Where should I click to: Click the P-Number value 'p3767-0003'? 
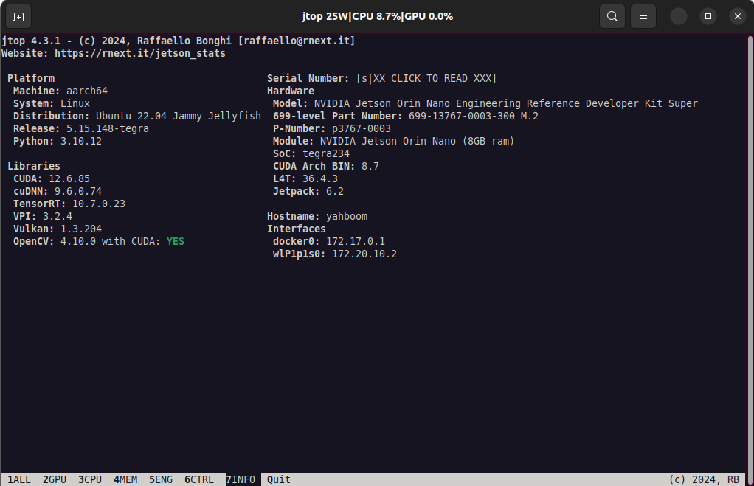pyautogui.click(x=362, y=128)
